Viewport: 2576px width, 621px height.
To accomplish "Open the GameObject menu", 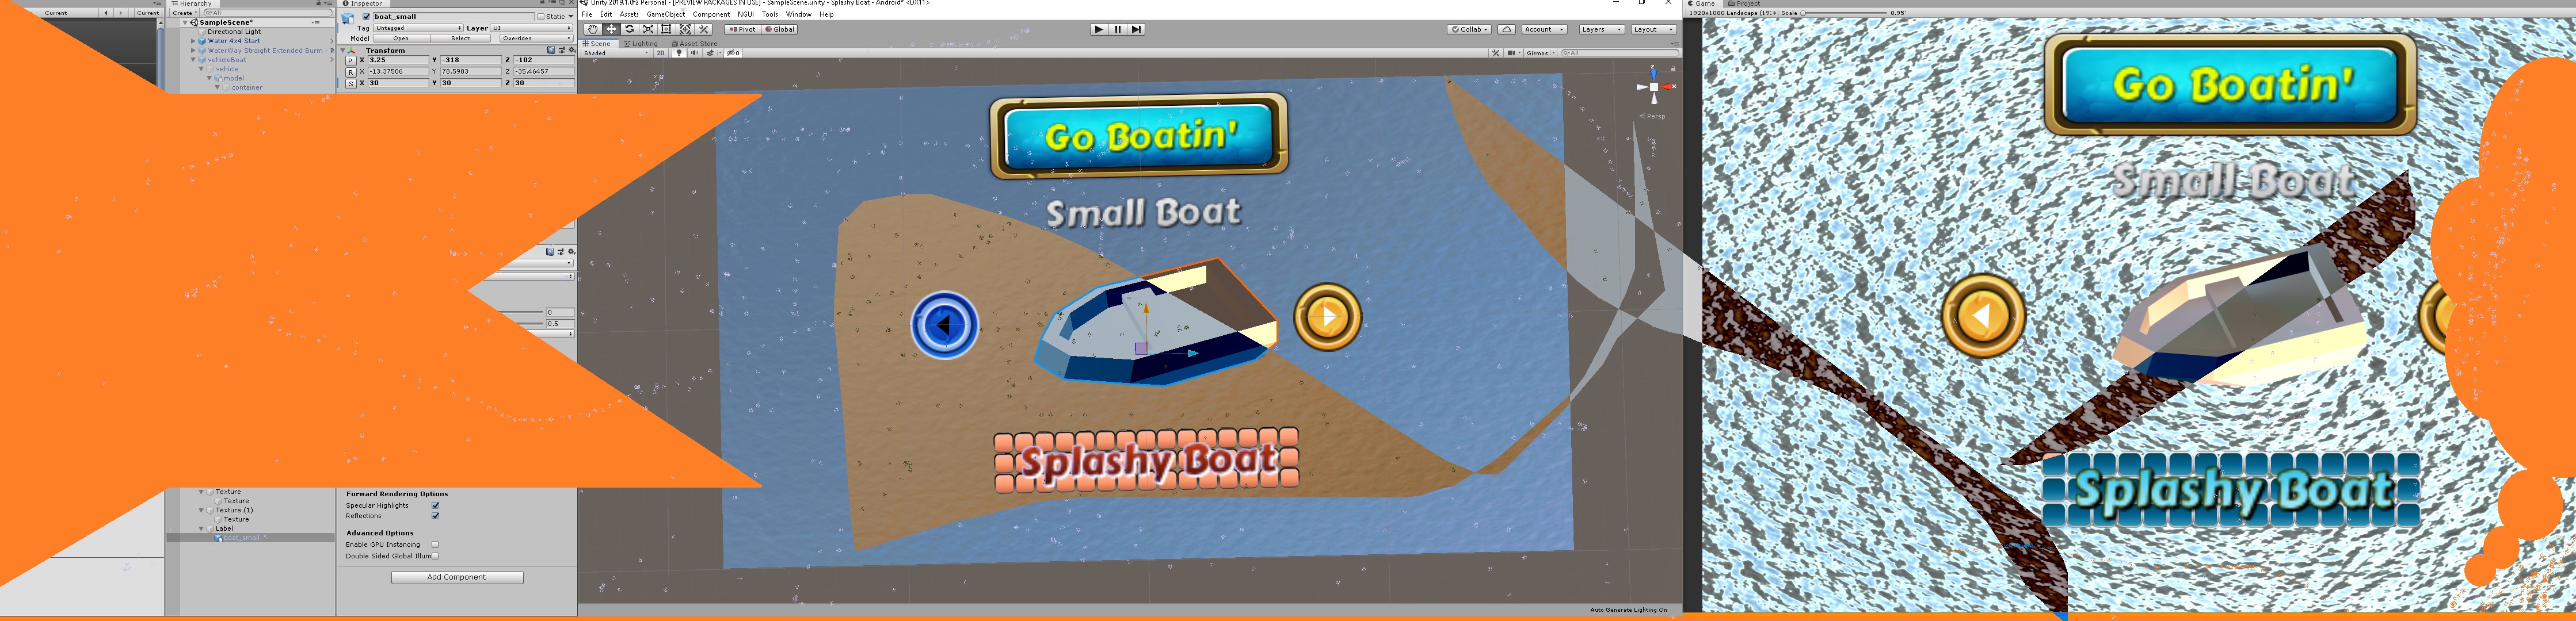I will pos(666,15).
